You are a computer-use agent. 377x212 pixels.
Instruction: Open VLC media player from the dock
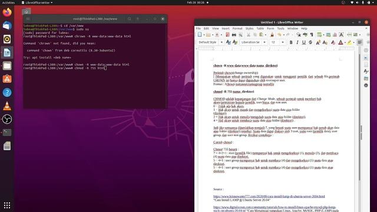tap(7, 106)
